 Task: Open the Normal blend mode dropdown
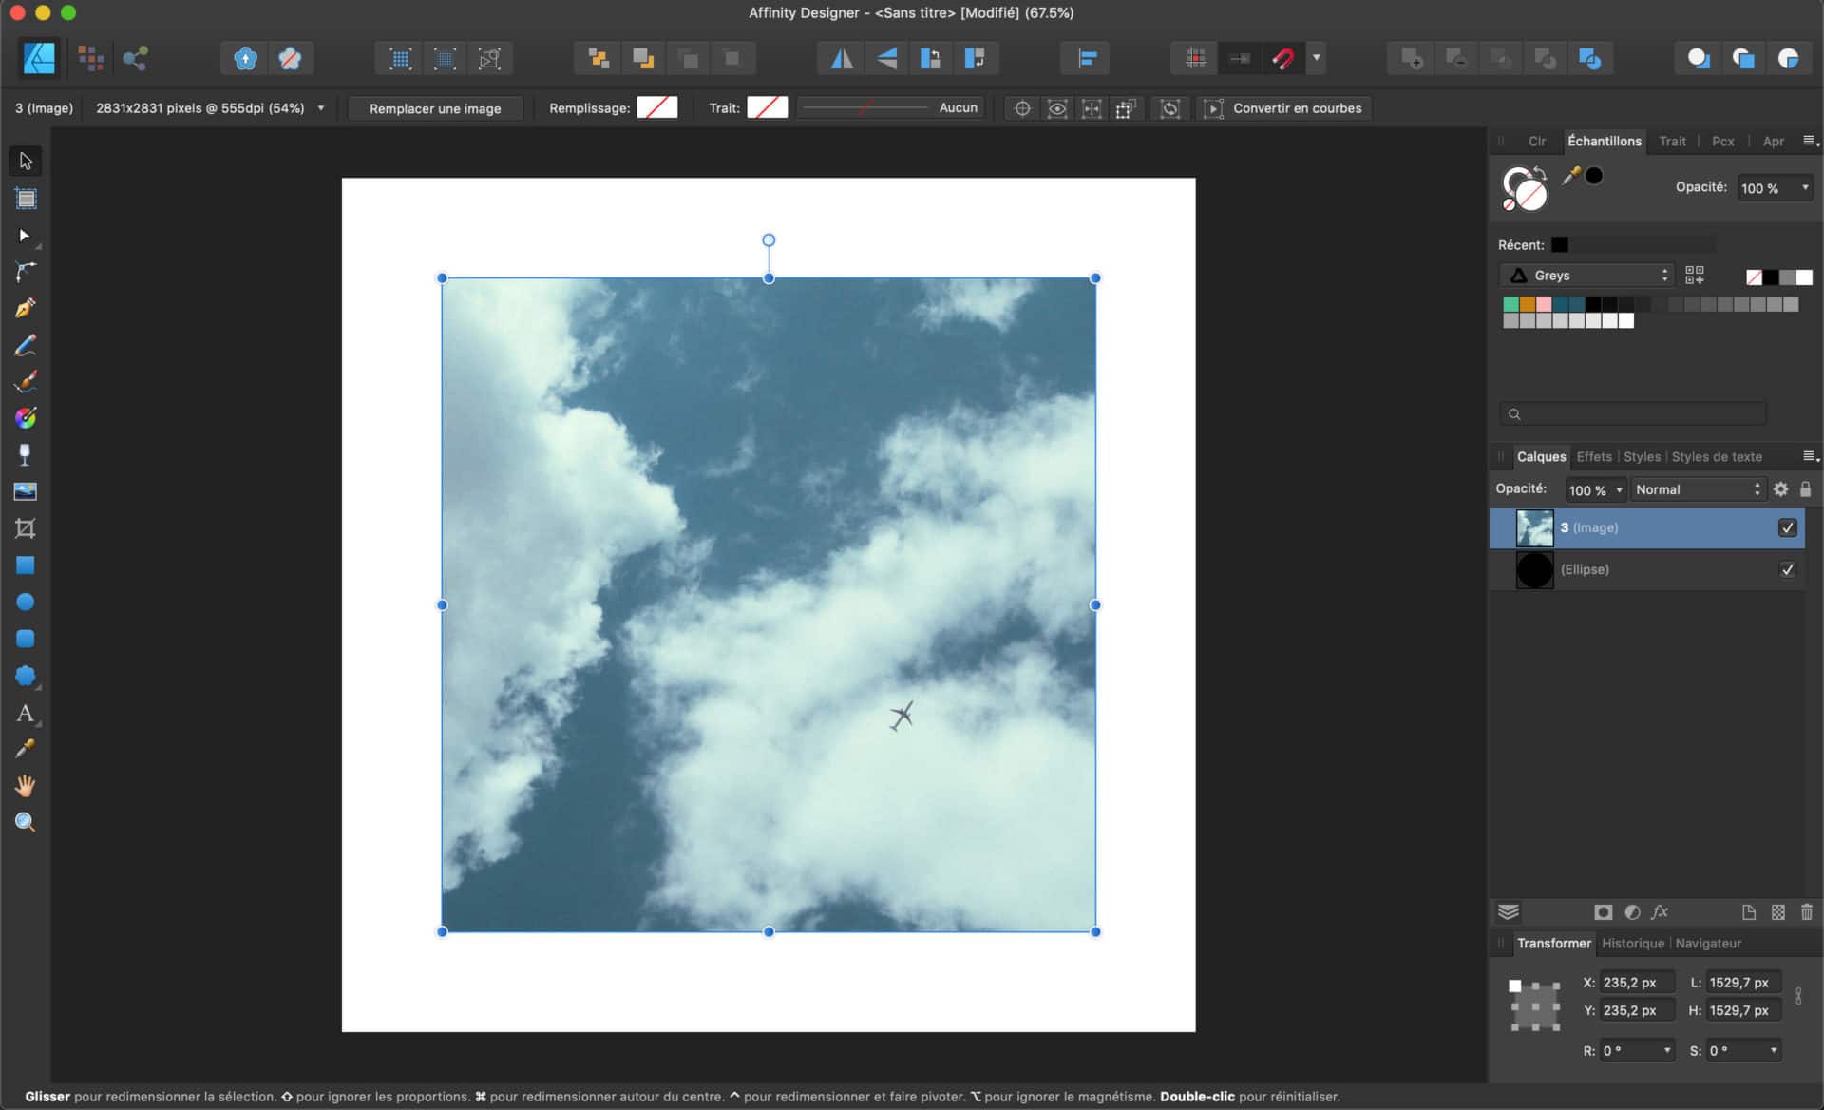point(1698,489)
